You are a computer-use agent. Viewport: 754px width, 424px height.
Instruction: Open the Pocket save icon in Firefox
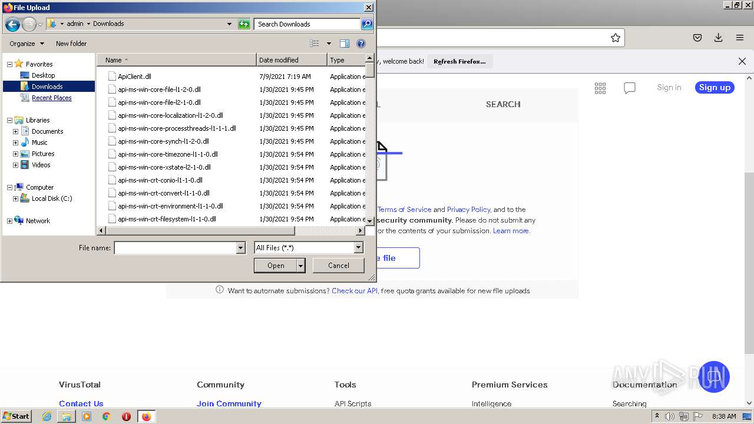(x=697, y=38)
